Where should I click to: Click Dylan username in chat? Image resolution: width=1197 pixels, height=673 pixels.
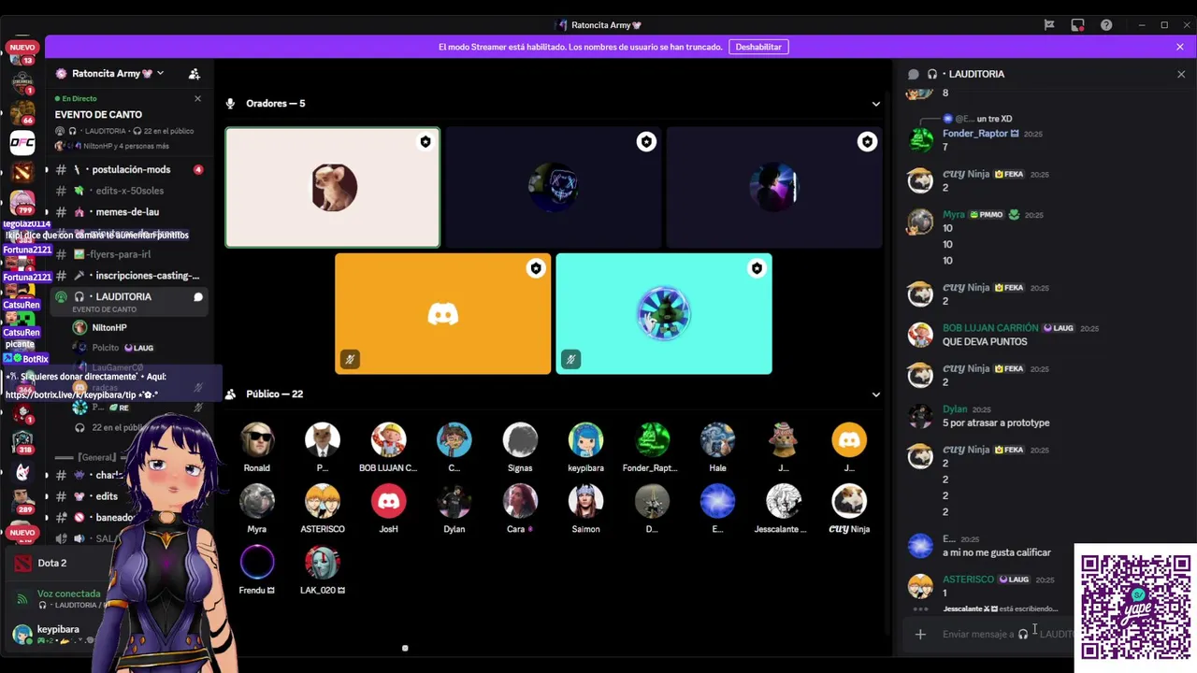[x=955, y=409]
